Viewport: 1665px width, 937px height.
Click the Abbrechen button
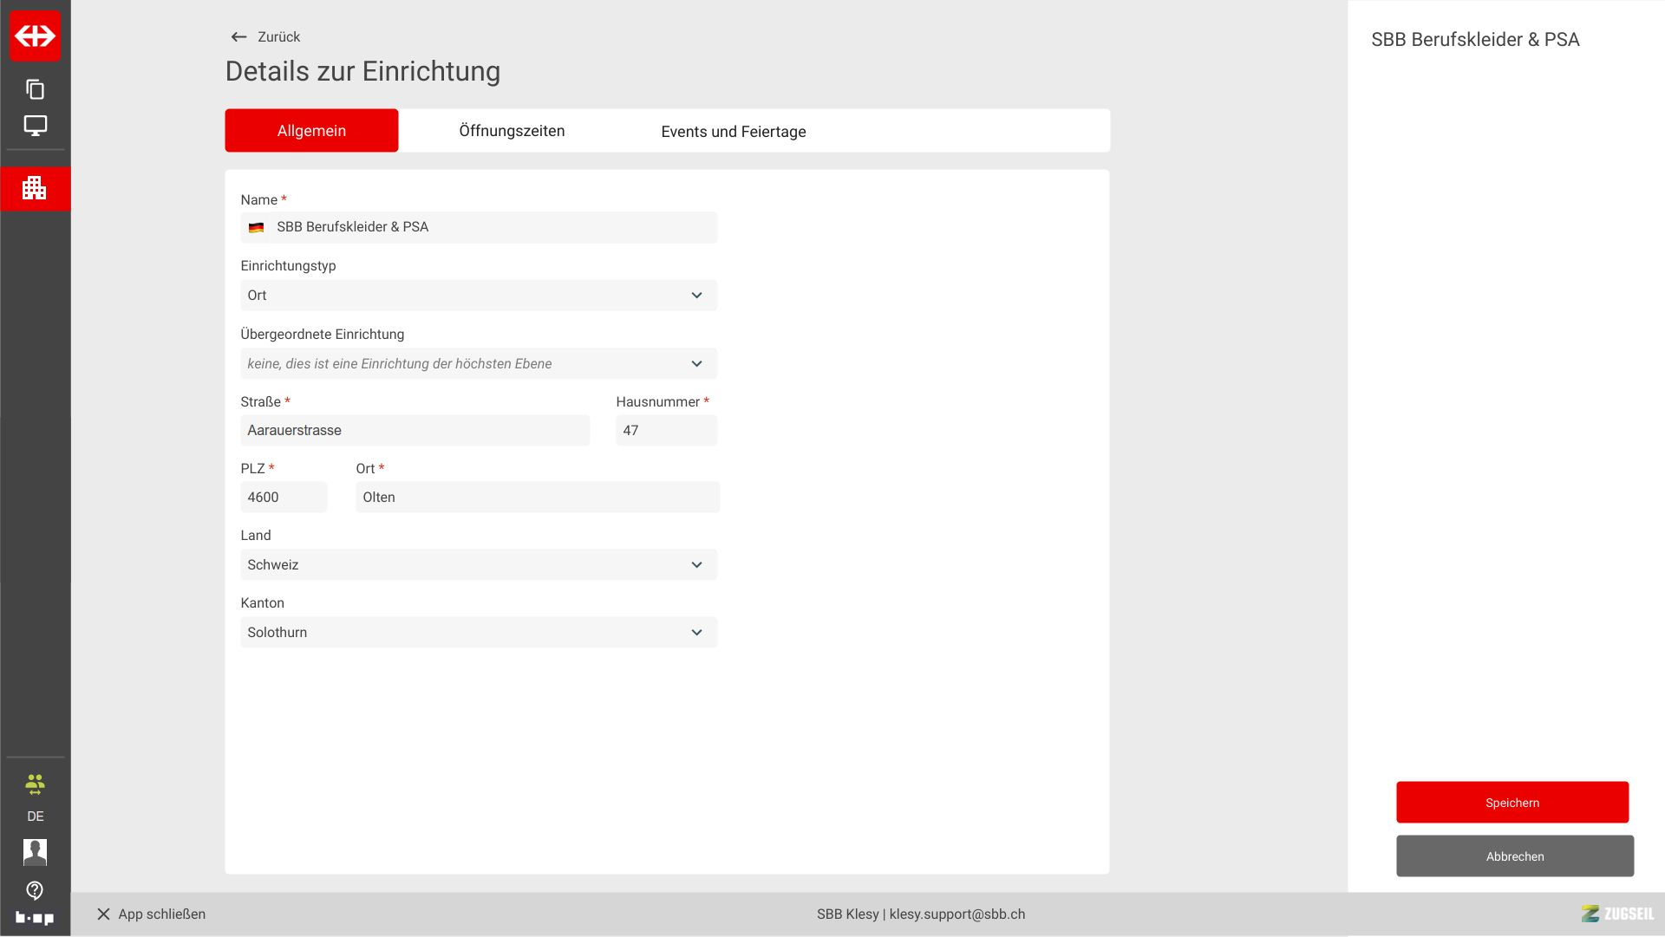click(x=1514, y=856)
